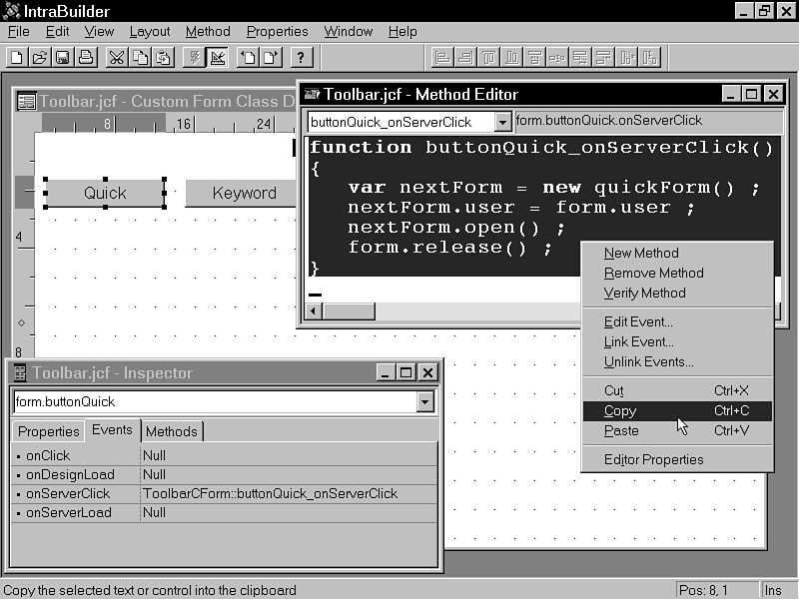Click the Align Top toolbar icon
Viewport: 799px width, 599px height.
(x=488, y=58)
